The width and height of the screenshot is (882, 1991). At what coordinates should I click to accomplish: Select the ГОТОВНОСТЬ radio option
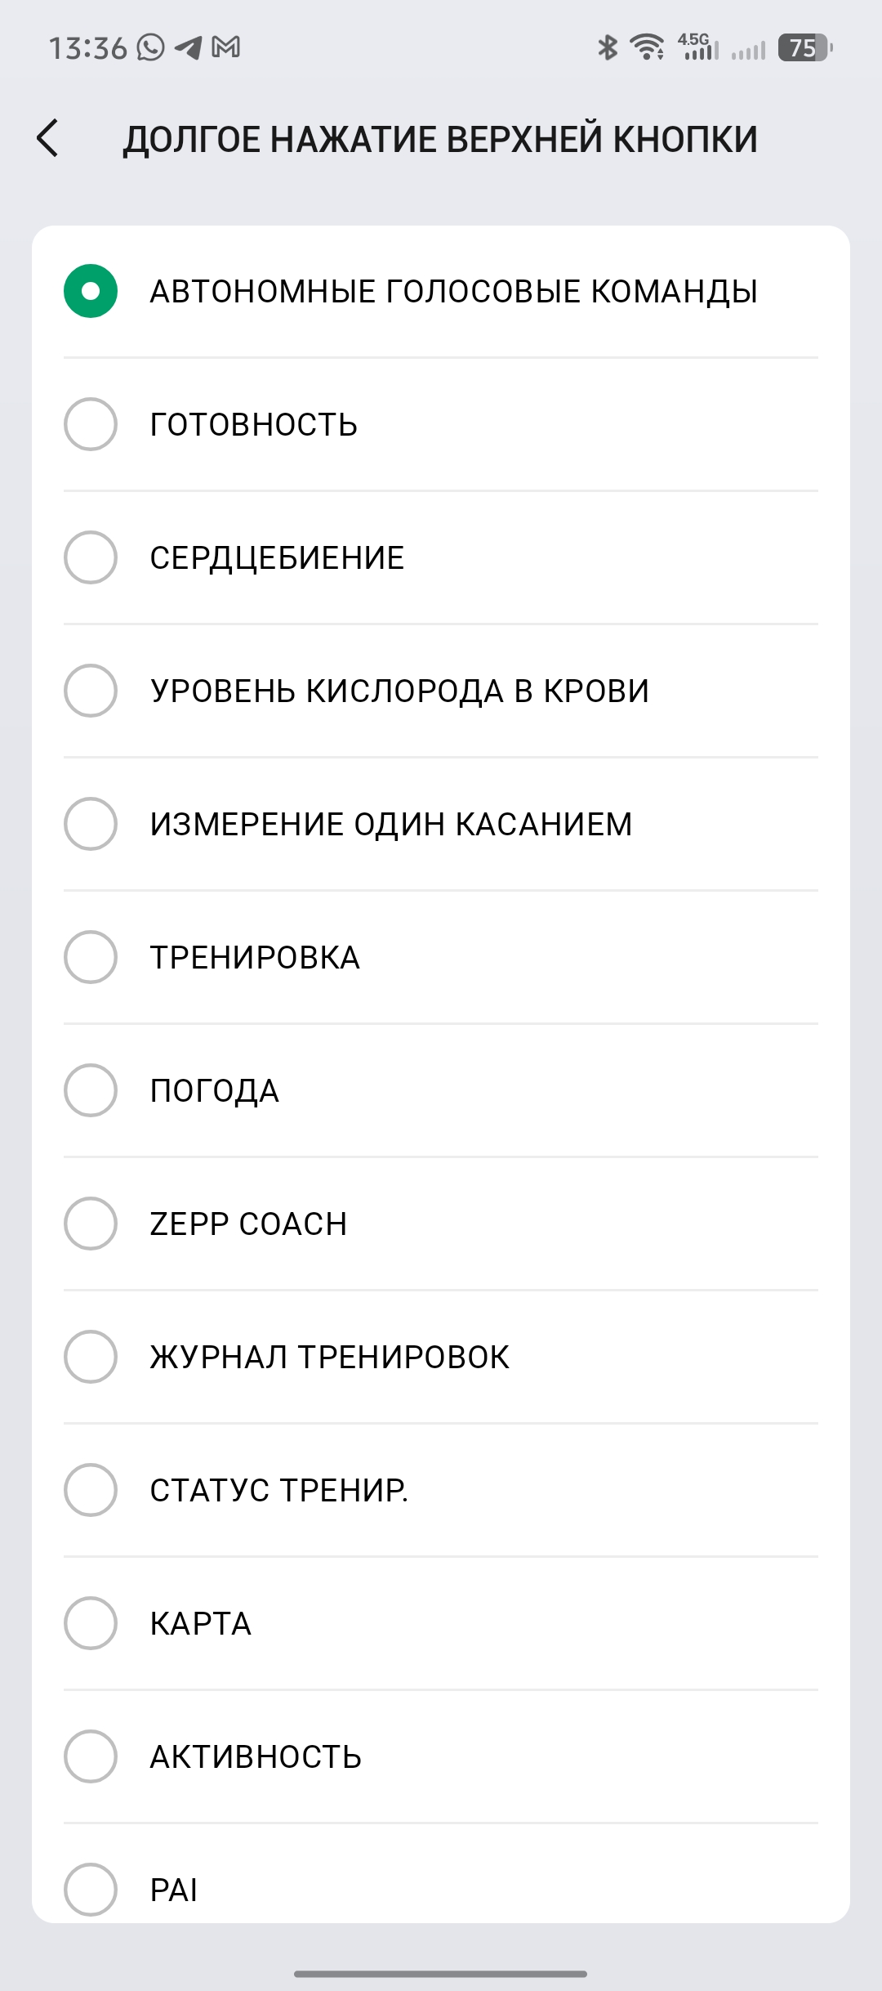91,424
